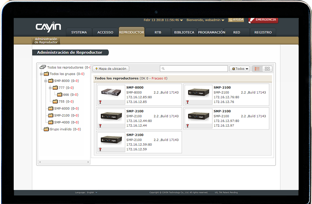Click status icon under SMP-8000 thumbnail
Viewport: 312px width, 204px height.
pyautogui.click(x=100, y=102)
